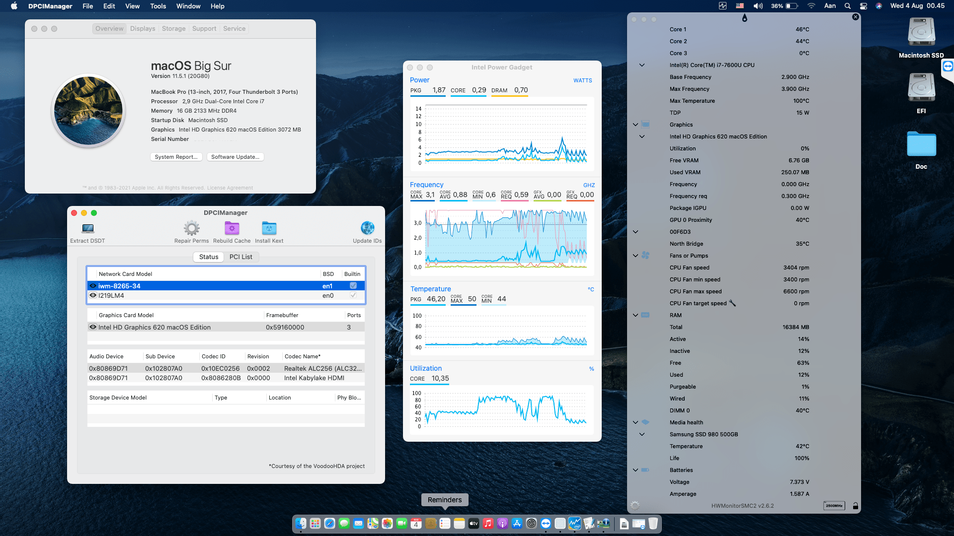Viewport: 954px width, 536px height.
Task: Open Safari from the dock
Action: point(329,524)
